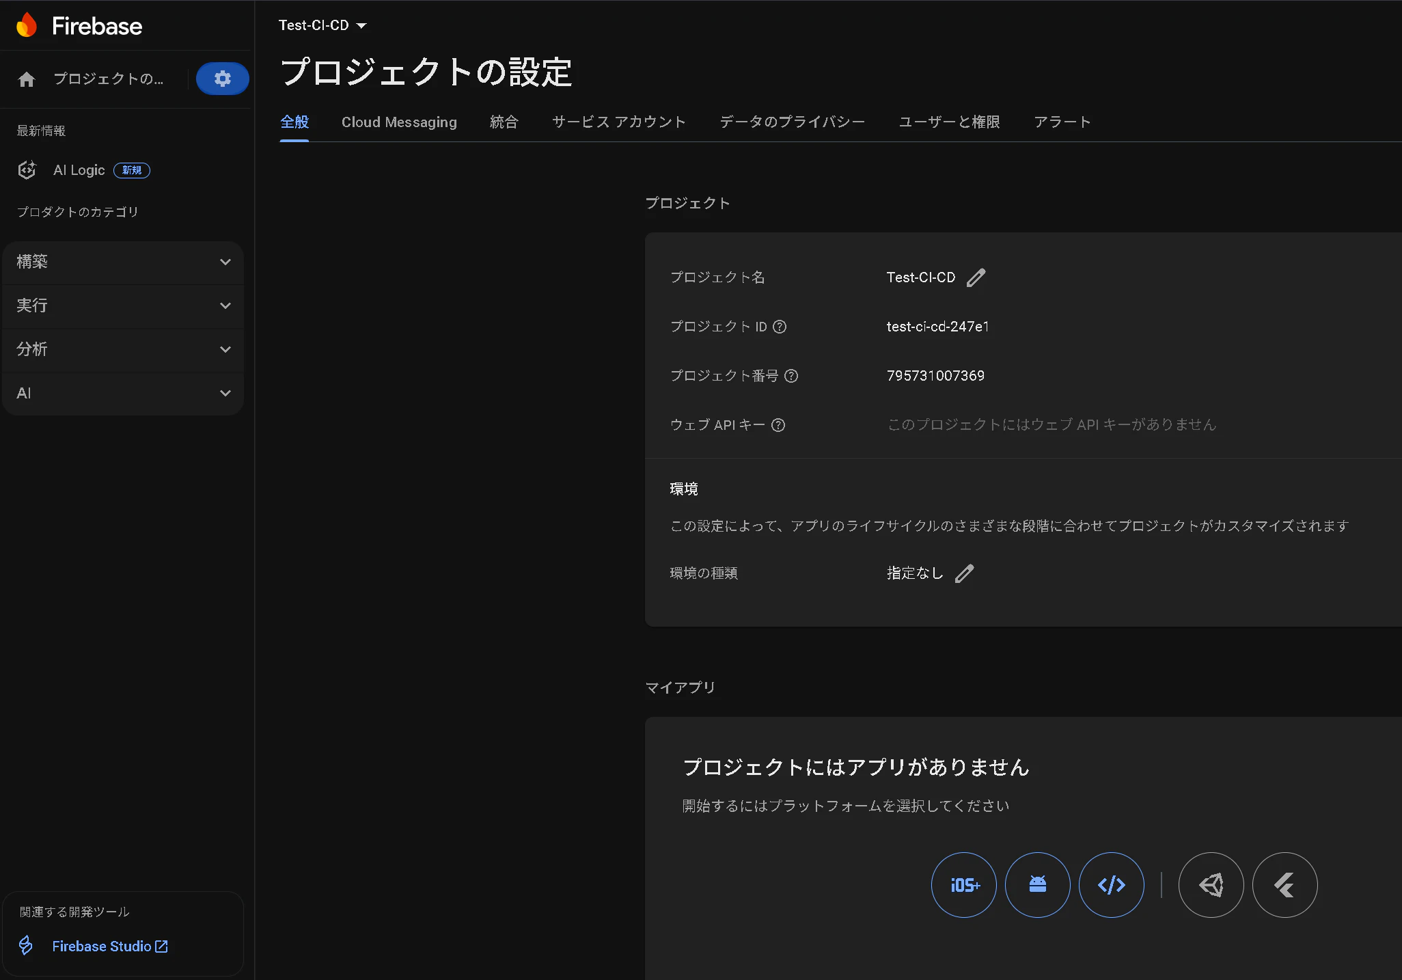Click project name value Test-CI-CD
This screenshot has height=980, width=1402.
(x=921, y=277)
